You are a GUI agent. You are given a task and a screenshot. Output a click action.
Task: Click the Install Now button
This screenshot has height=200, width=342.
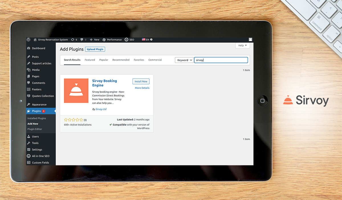click(x=141, y=81)
